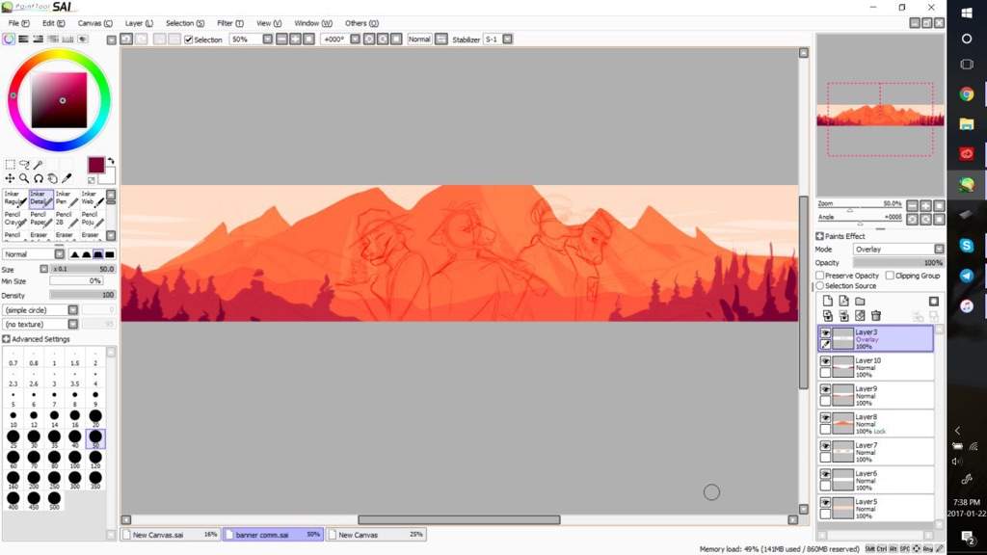
Task: Open the Filter menu
Action: (x=229, y=22)
